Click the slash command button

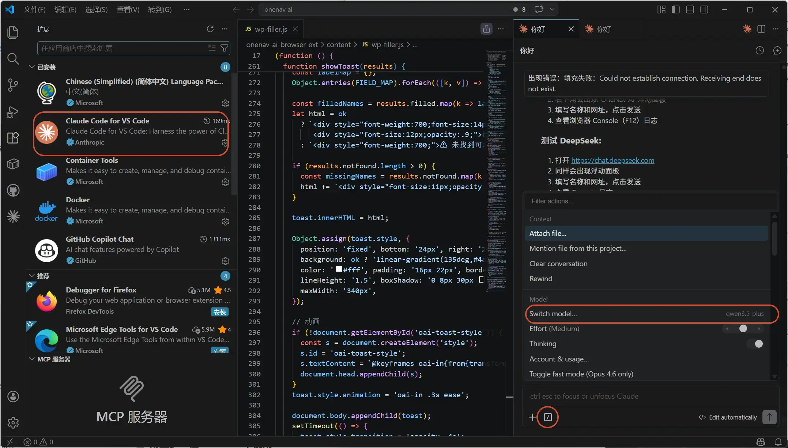[x=548, y=417]
